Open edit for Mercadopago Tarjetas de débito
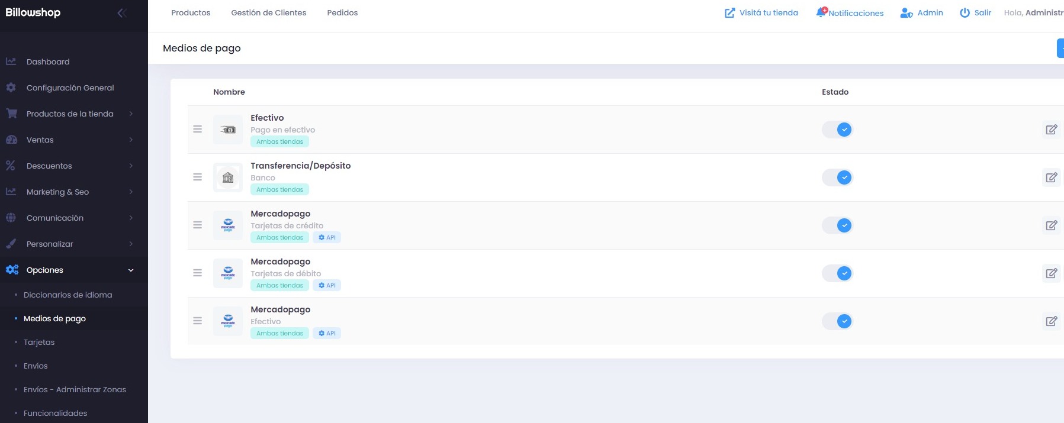This screenshot has width=1064, height=423. click(x=1051, y=273)
